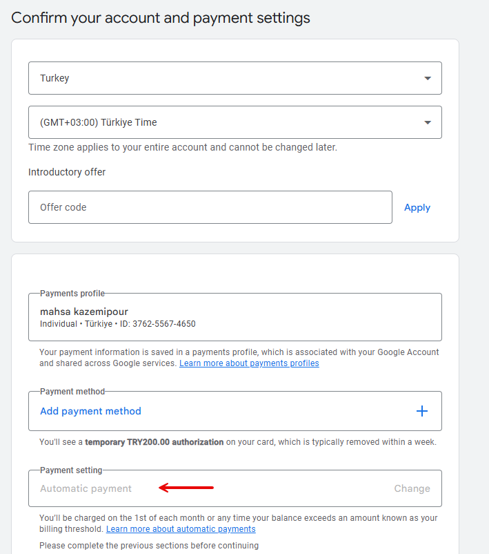
Task: Click the time zone dropdown arrow icon
Action: 427,122
